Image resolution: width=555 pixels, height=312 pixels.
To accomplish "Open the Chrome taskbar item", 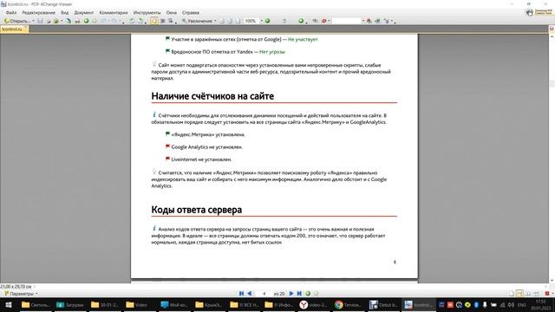I will click(x=348, y=304).
